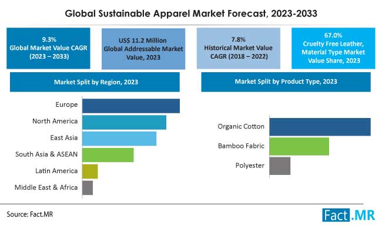Click the Middle East & Africa label

click(46, 187)
